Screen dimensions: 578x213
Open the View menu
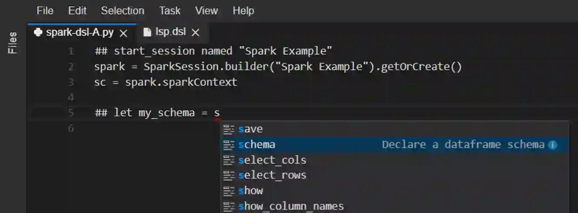(206, 11)
